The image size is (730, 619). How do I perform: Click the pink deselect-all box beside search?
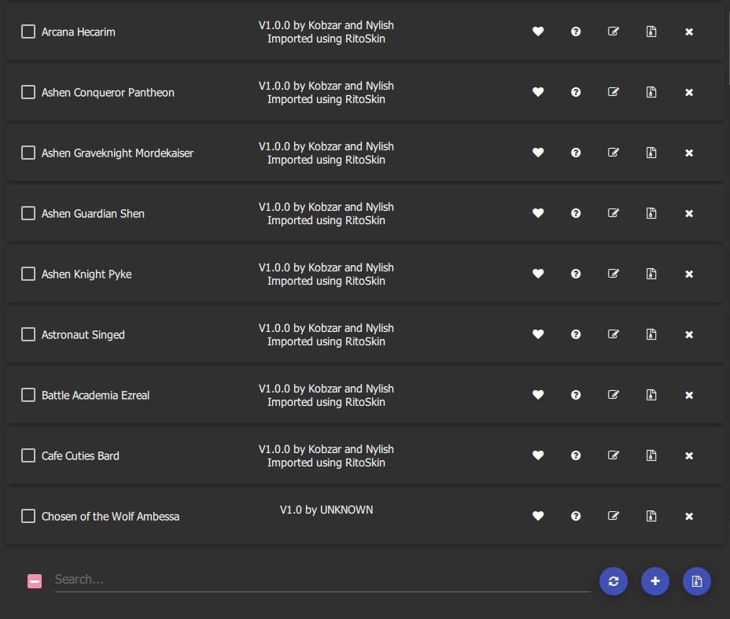point(35,580)
